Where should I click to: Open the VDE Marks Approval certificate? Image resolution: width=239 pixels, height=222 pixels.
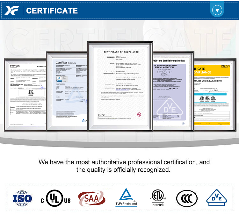click(x=173, y=91)
